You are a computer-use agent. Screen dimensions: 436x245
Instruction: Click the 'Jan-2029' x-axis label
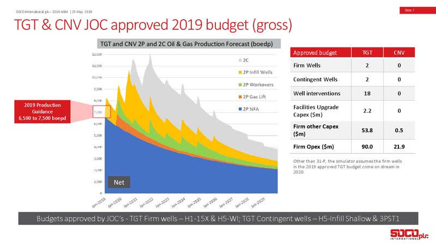(258, 203)
